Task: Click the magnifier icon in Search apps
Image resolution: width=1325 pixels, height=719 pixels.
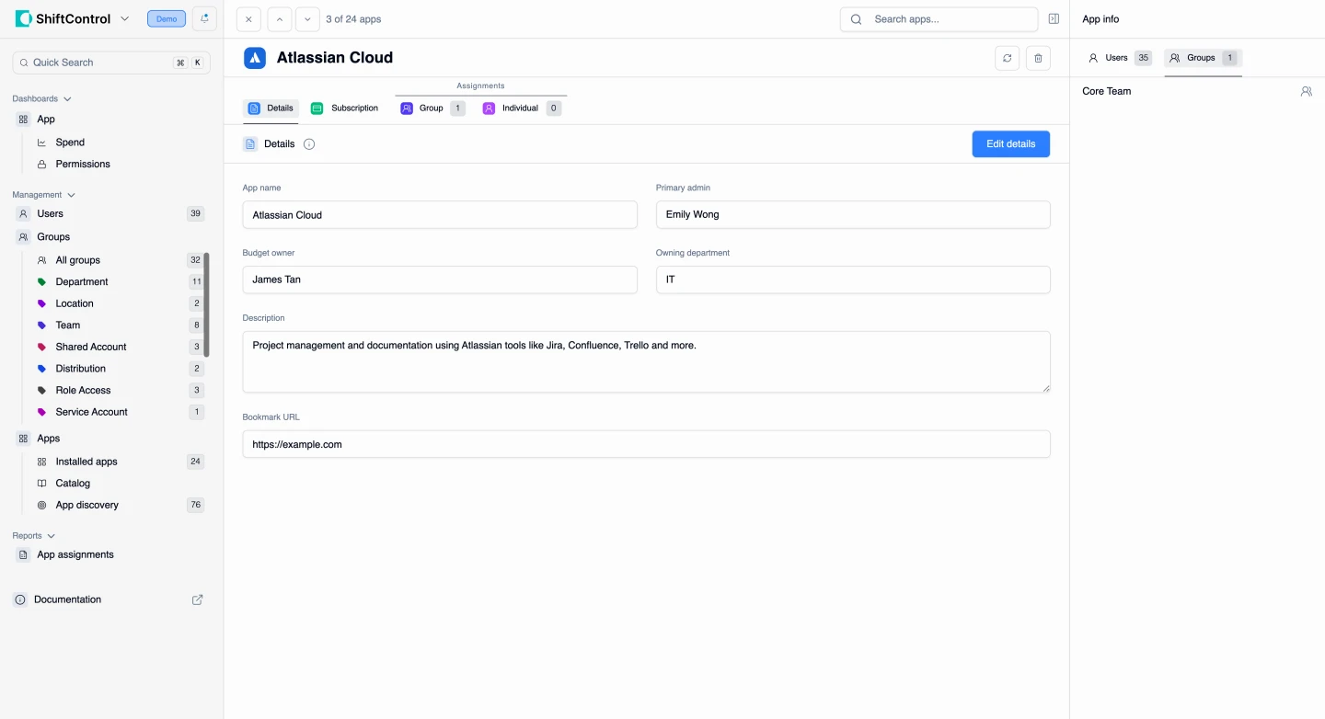Action: click(857, 19)
